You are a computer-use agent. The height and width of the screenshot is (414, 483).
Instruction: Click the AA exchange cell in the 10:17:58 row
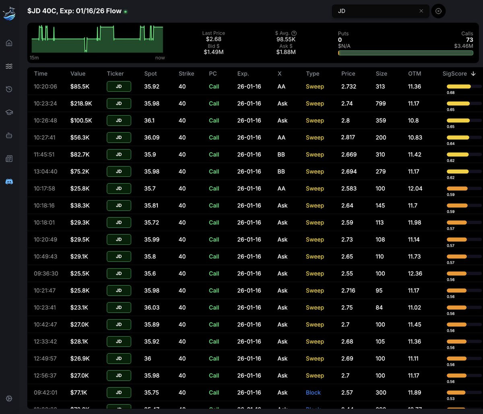coord(281,188)
